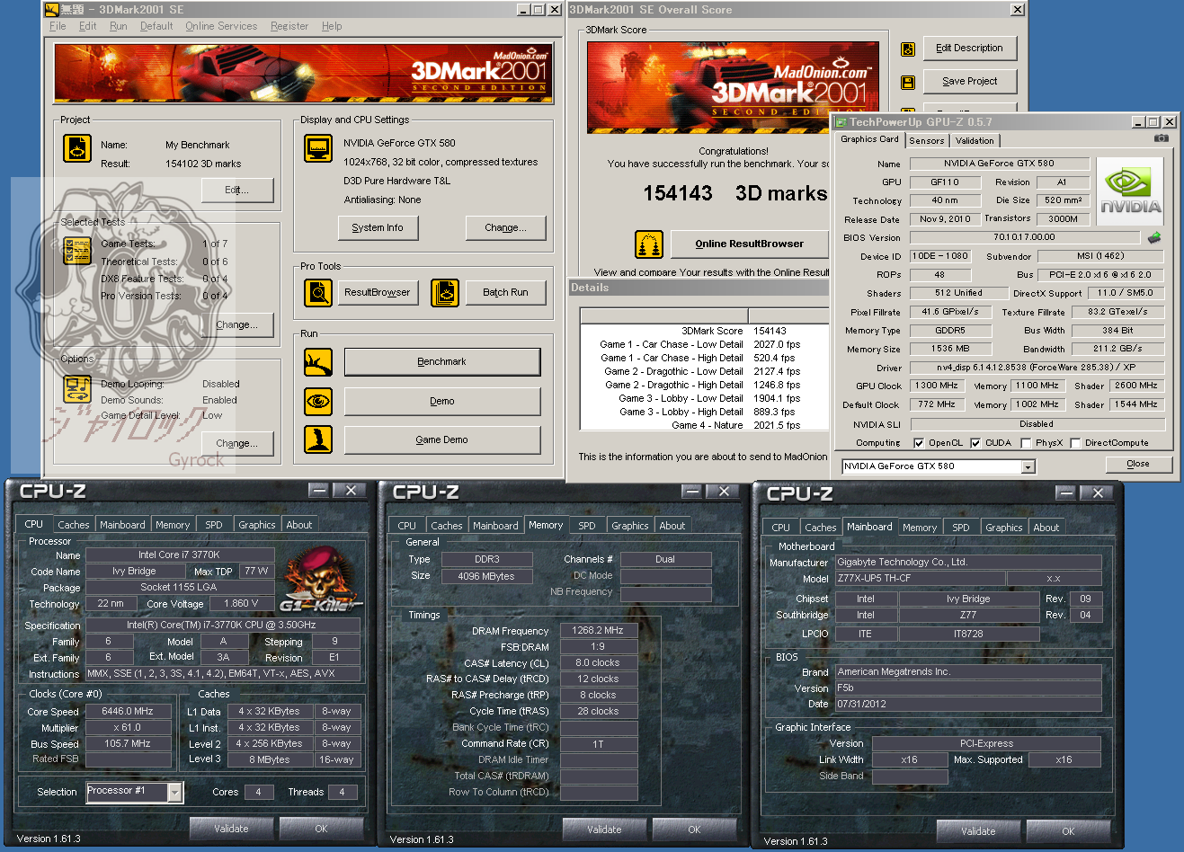
Task: Open the About tab in the CPU-Z Motherboard window
Action: (1046, 528)
